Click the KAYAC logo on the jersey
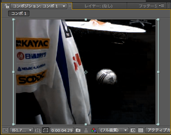 pyautogui.click(x=33, y=43)
